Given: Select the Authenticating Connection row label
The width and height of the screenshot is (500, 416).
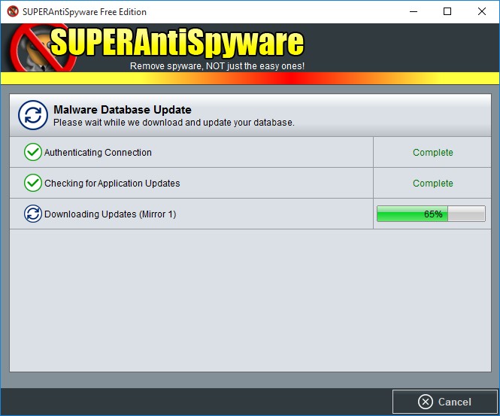Looking at the screenshot, I should coord(98,153).
